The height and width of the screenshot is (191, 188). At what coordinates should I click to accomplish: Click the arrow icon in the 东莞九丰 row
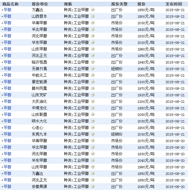click(92, 134)
